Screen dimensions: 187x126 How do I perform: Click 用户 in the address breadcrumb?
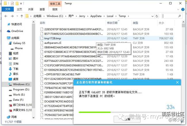71,16
